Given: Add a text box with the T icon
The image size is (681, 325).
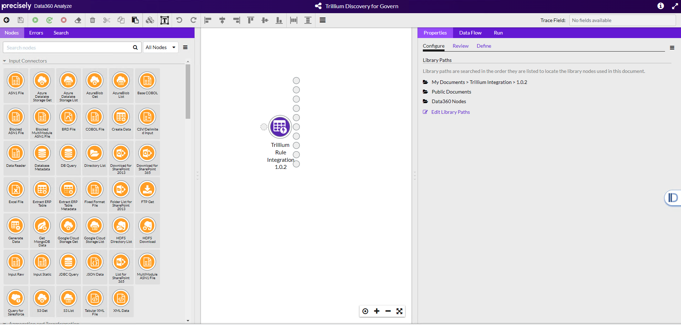Looking at the screenshot, I should pyautogui.click(x=165, y=20).
